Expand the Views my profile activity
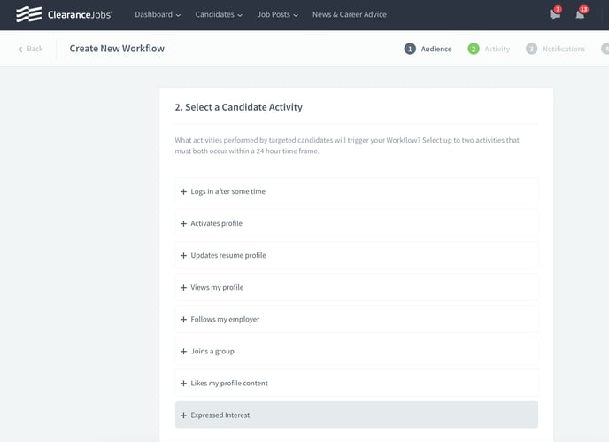This screenshot has height=442, width=609. (x=357, y=287)
